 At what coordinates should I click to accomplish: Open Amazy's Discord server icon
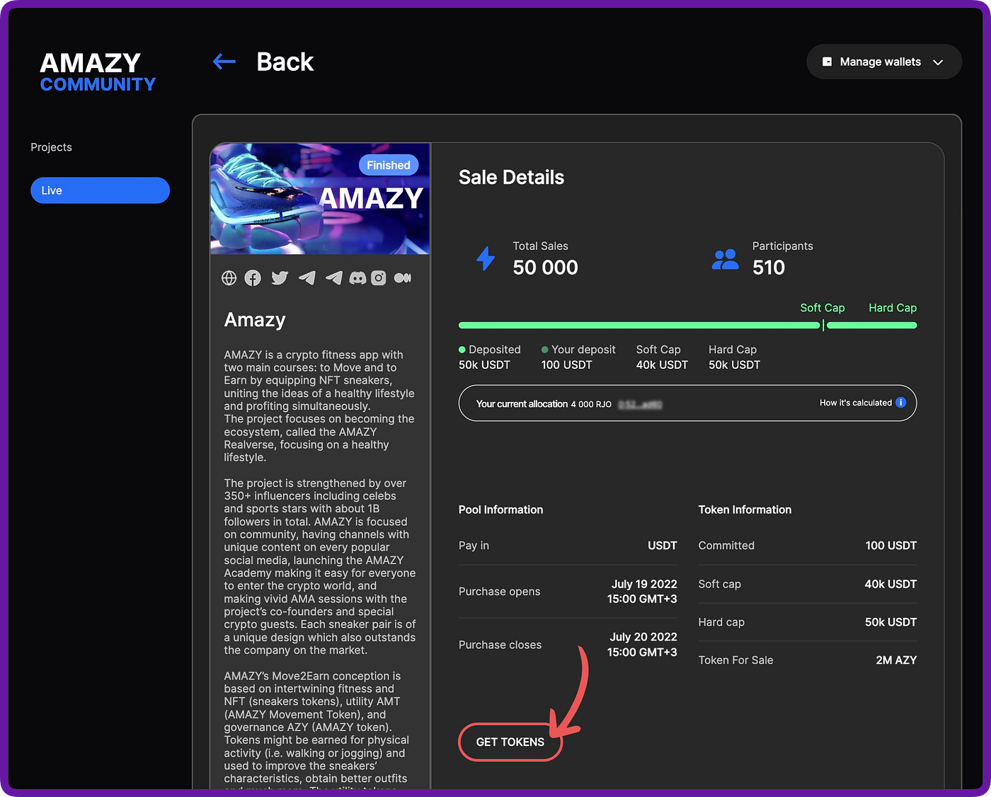pos(358,278)
